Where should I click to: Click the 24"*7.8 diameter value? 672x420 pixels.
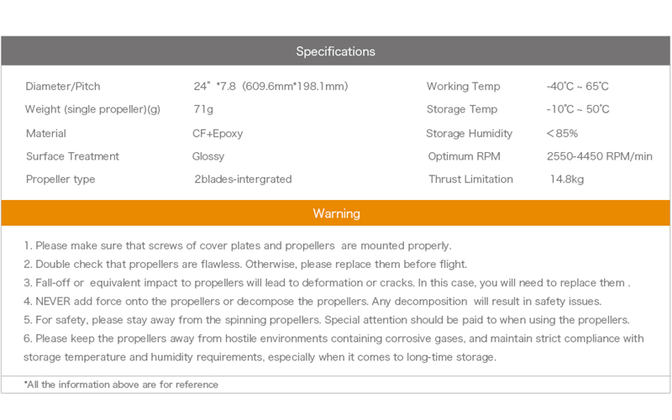coord(270,87)
